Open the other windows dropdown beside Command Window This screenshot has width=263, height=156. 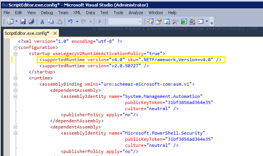pos(207,21)
